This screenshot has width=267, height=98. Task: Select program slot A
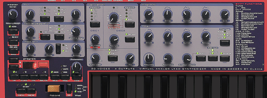pos(14,77)
